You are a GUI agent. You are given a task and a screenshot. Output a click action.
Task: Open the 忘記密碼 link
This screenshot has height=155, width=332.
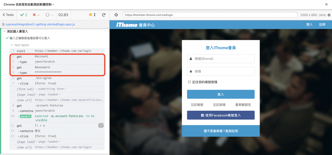pos(219,105)
